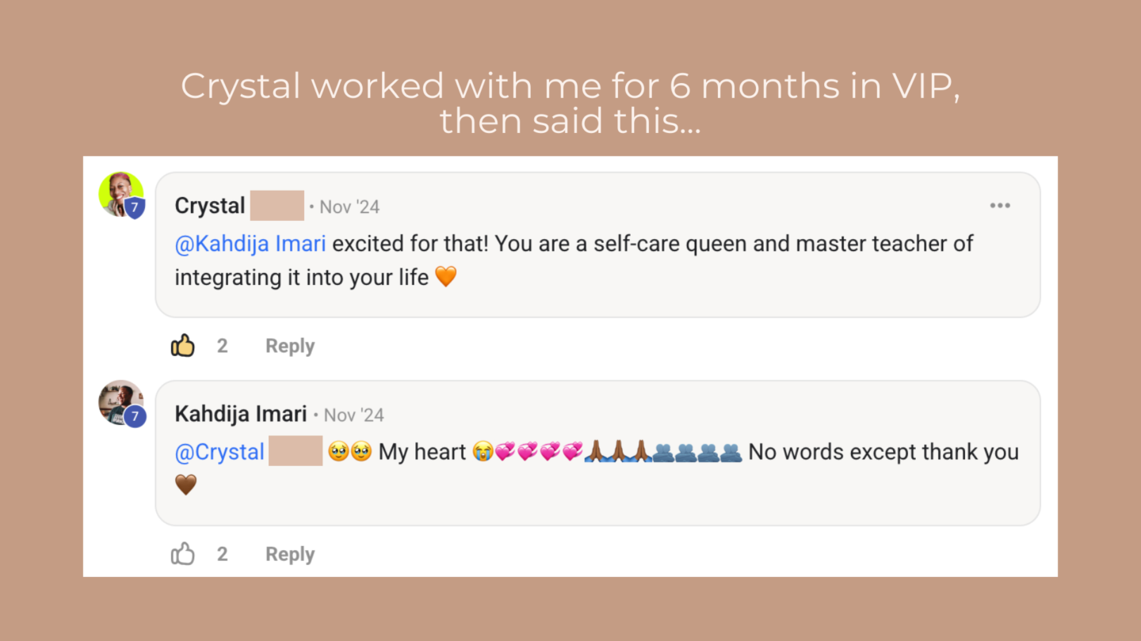
Task: Click the orange heart emoji in Crystal's comment
Action: click(x=446, y=277)
